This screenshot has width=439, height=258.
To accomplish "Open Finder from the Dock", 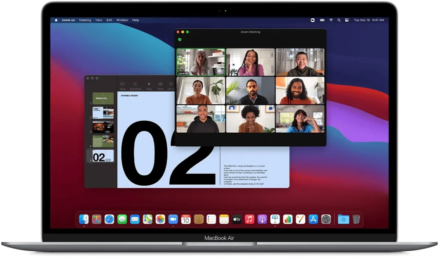I will pyautogui.click(x=84, y=219).
